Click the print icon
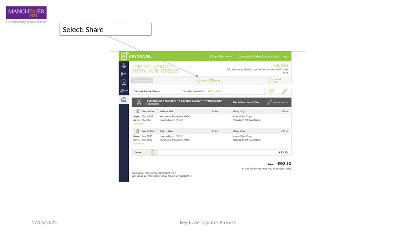This screenshot has width=416, height=233. pyautogui.click(x=211, y=81)
